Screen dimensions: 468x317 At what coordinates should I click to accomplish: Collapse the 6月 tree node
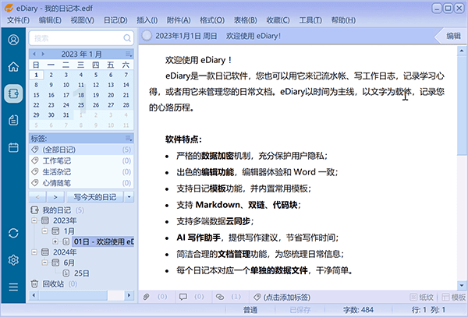(44, 262)
